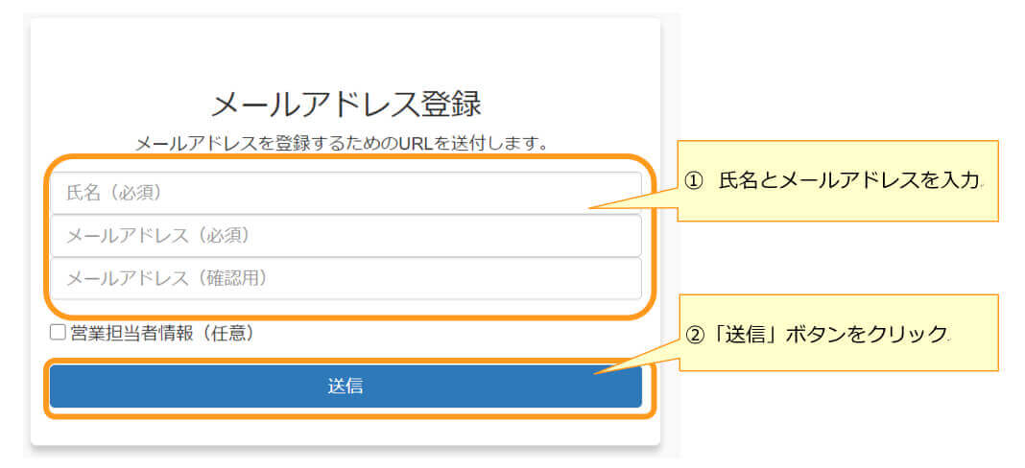1025x468 pixels.
Task: Enable the 営業担当者情報（任意） checkbox
Action: click(x=58, y=333)
